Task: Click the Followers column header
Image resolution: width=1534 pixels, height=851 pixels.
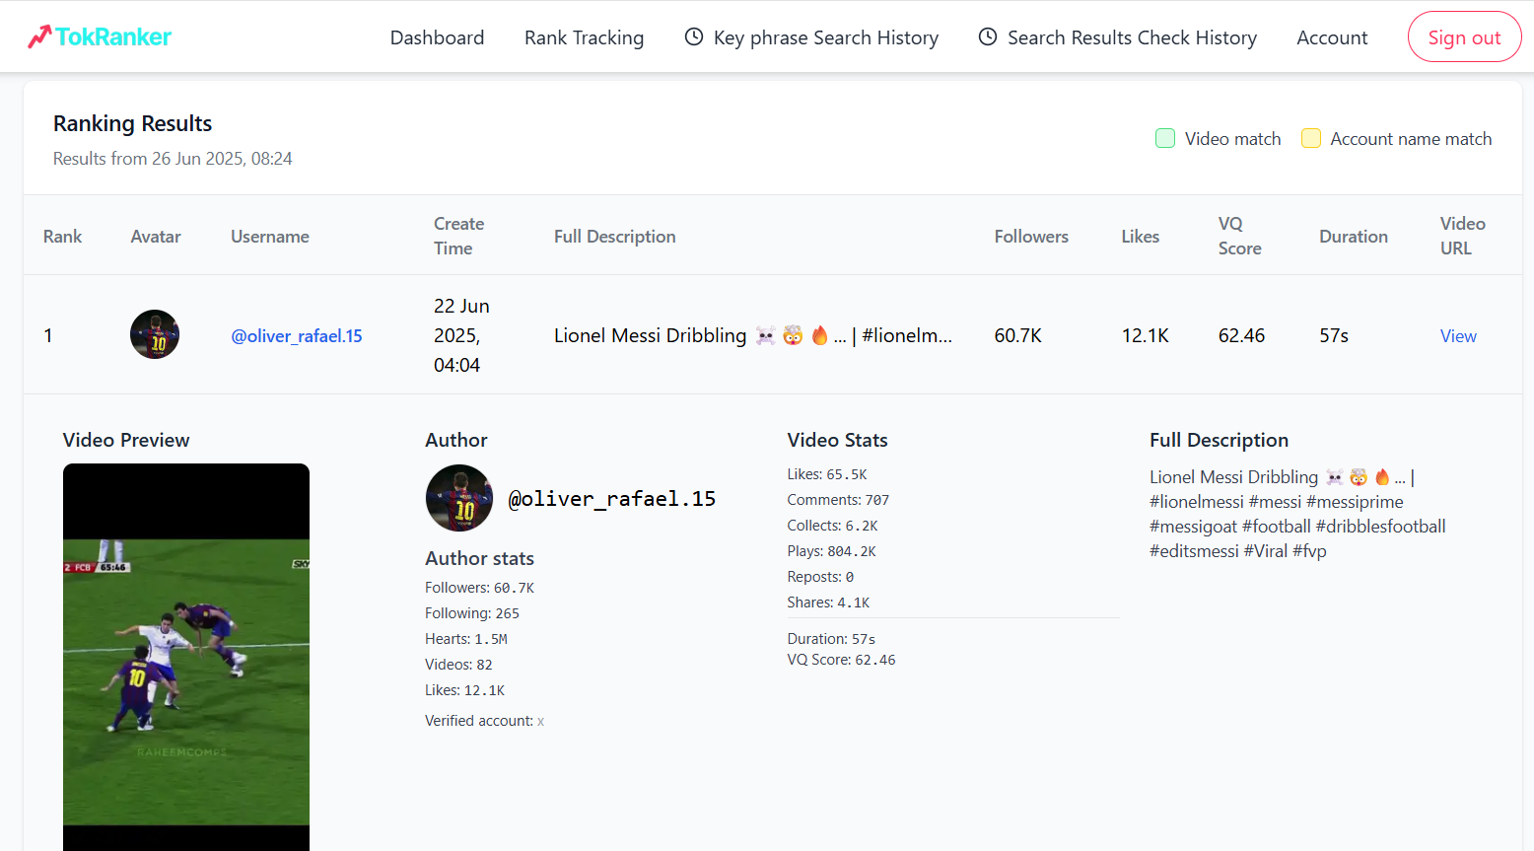Action: (1031, 237)
